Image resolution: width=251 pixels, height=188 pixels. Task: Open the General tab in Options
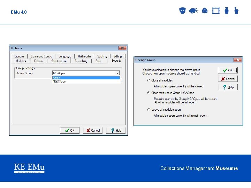tap(19, 56)
